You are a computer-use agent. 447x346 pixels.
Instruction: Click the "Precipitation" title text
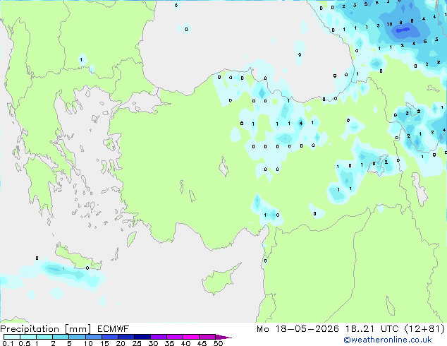30,329
